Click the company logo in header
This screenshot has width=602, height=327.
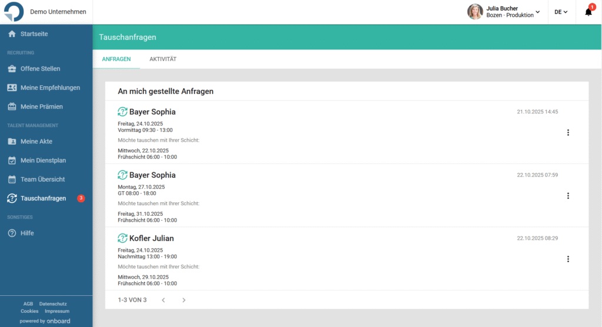click(x=13, y=12)
